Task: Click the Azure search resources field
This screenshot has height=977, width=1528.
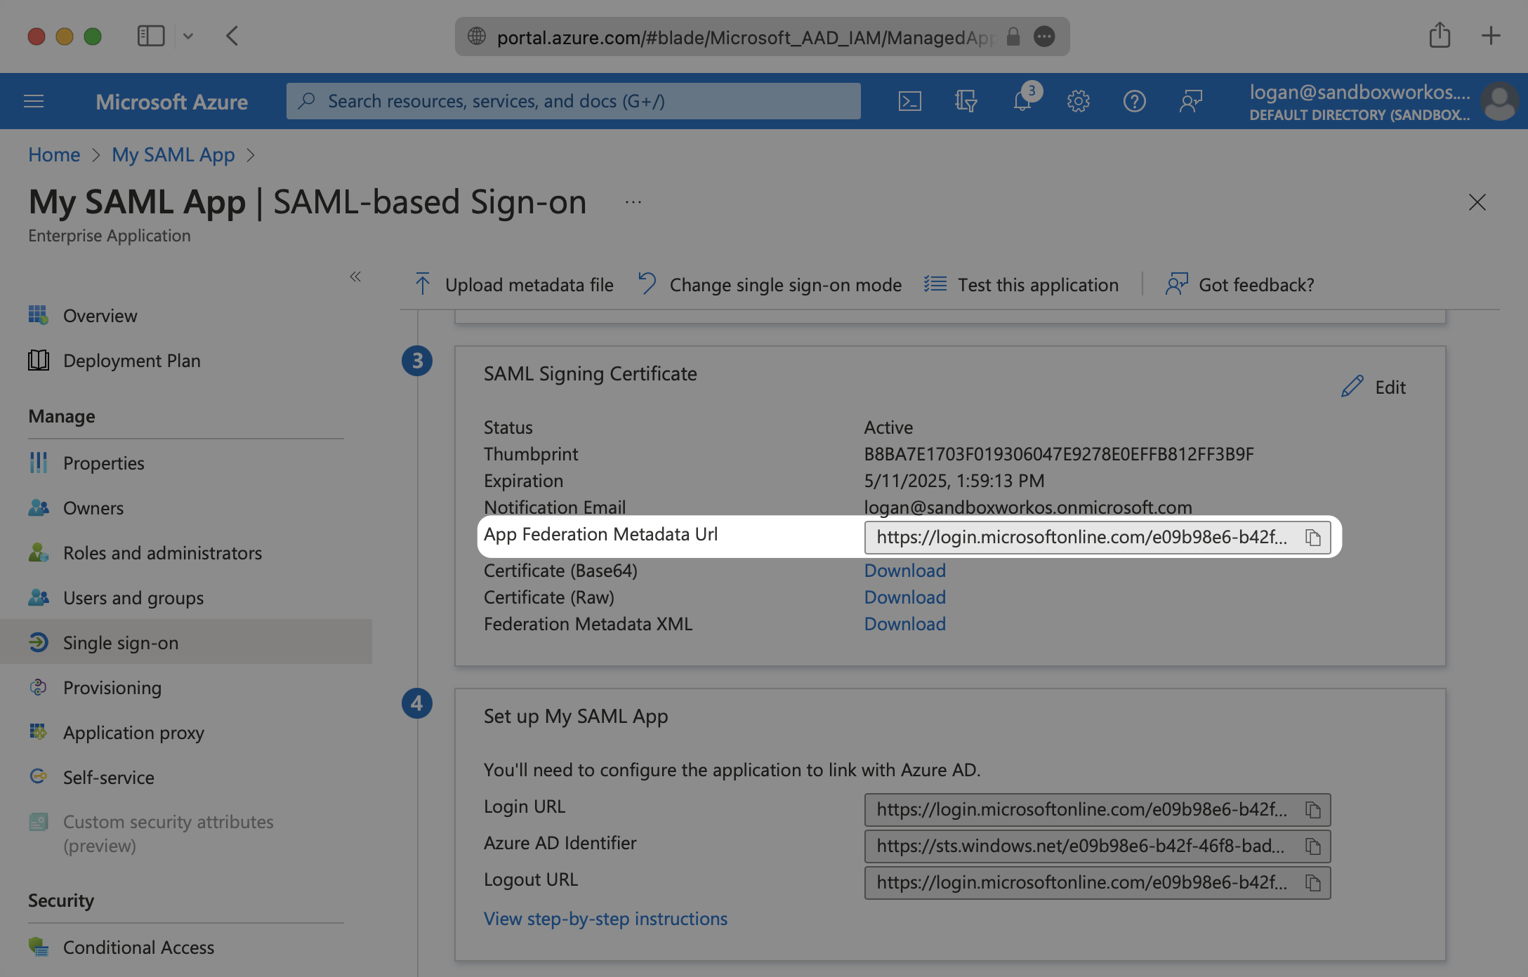Action: 573,102
